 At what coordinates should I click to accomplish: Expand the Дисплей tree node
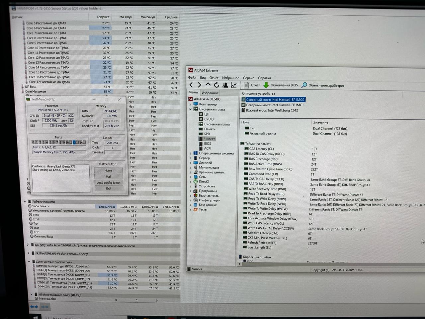pyautogui.click(x=190, y=163)
